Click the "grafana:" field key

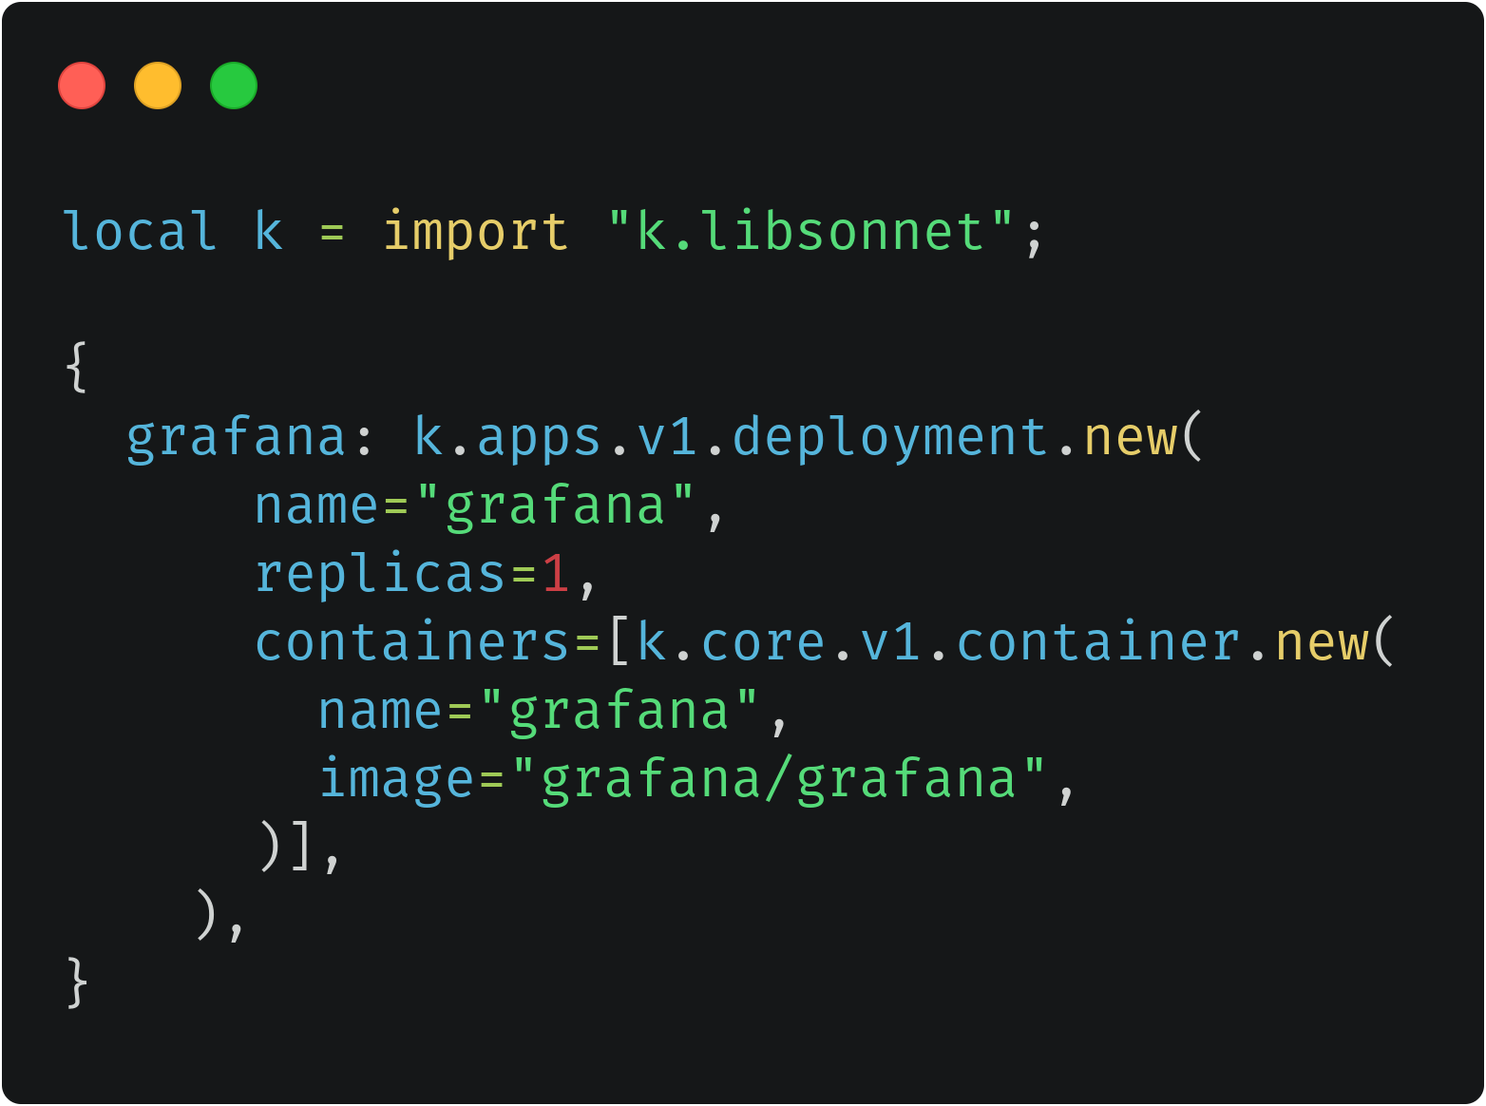pos(251,439)
